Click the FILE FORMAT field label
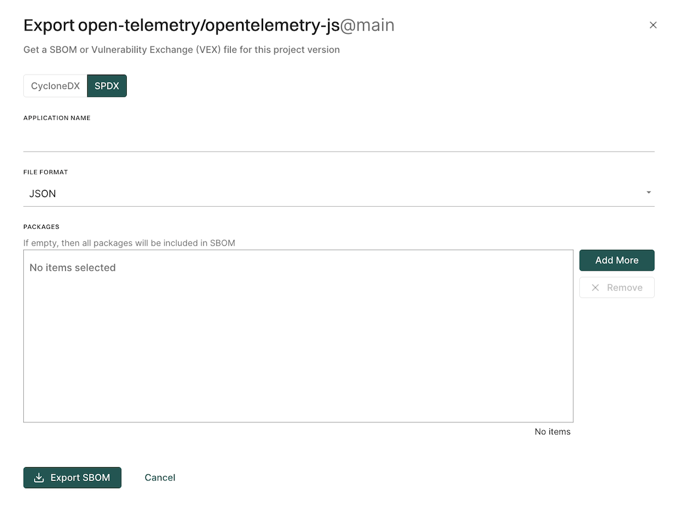 (x=45, y=173)
